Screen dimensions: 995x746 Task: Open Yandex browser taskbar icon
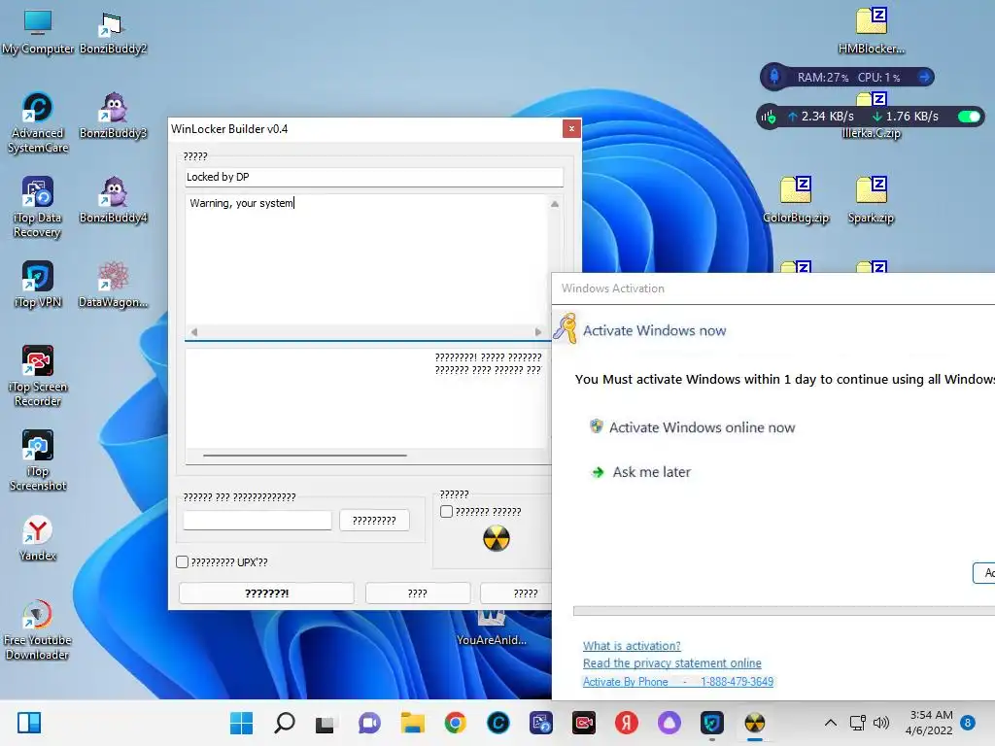pyautogui.click(x=627, y=723)
